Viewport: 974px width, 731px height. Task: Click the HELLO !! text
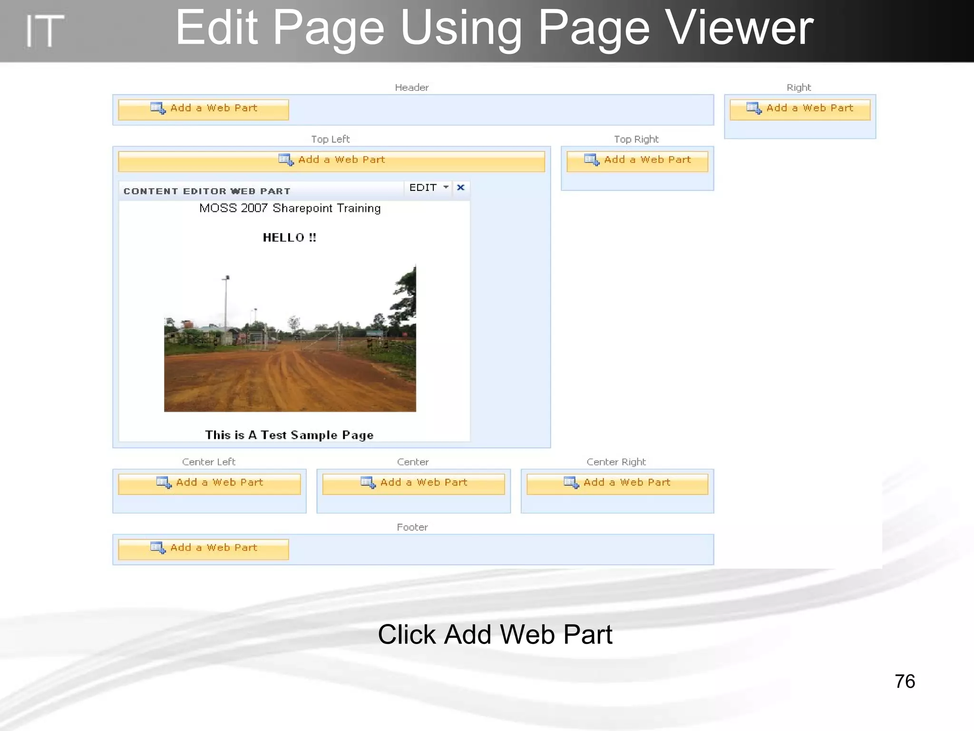290,237
